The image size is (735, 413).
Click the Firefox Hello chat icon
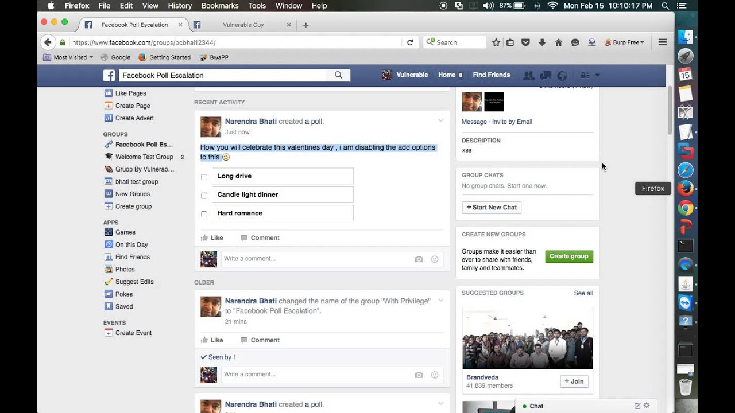click(575, 42)
